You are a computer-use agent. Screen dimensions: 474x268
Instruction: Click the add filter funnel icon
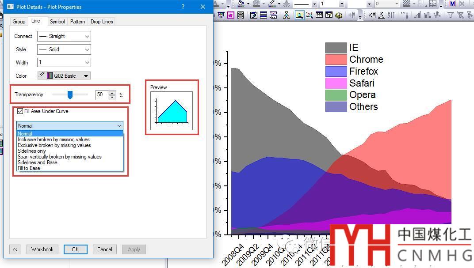point(451,15)
